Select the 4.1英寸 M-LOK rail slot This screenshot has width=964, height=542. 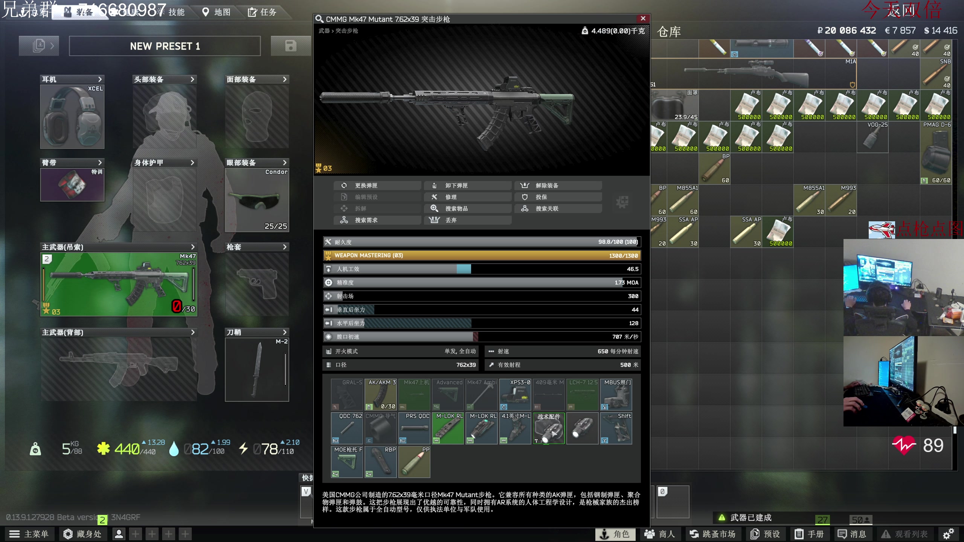pyautogui.click(x=515, y=428)
